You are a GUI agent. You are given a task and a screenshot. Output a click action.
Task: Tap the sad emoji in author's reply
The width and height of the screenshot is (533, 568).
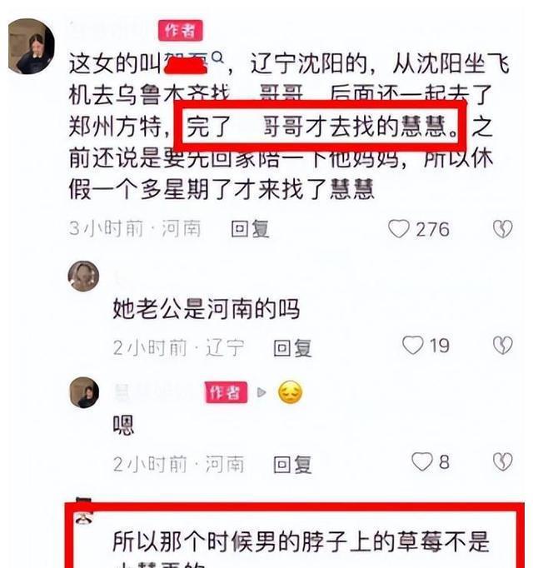[x=290, y=392]
